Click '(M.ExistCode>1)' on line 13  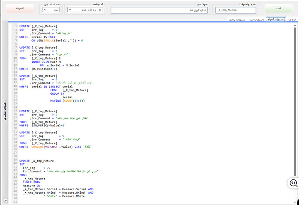tap(44, 69)
